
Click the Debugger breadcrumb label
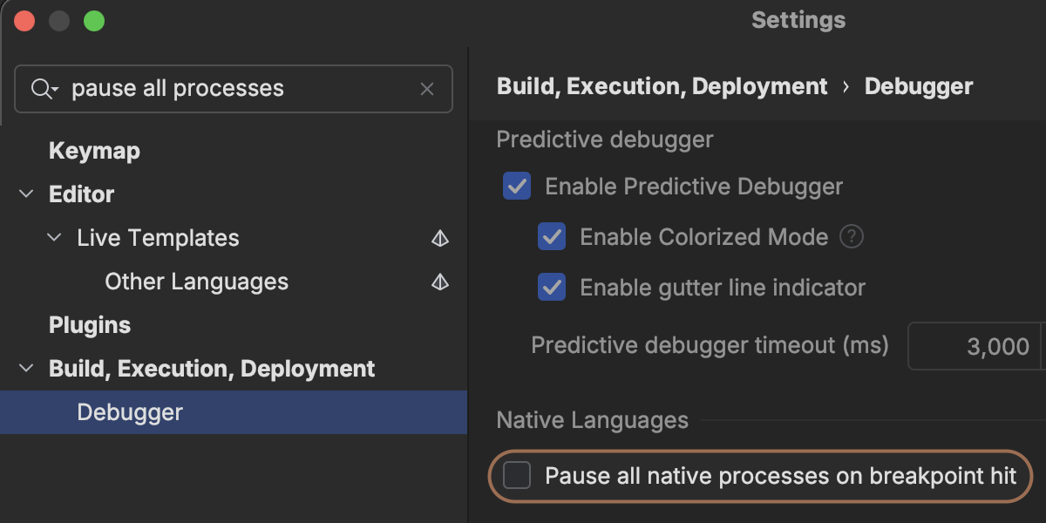coord(918,87)
